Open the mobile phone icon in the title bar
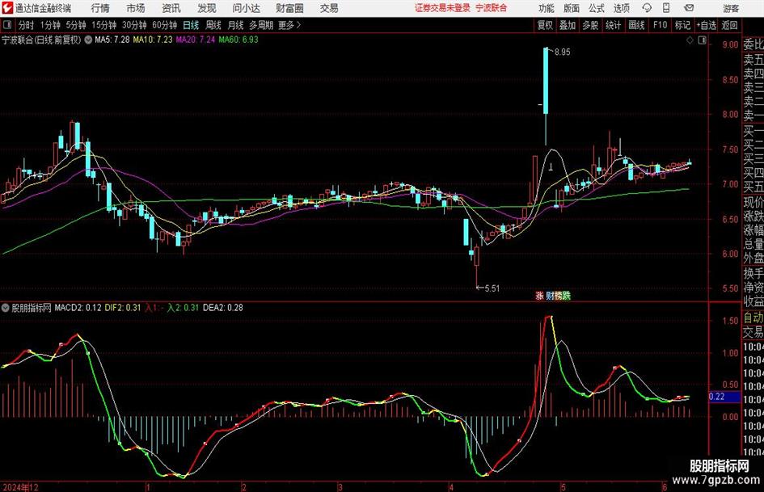This screenshot has width=764, height=492. pyautogui.click(x=666, y=8)
